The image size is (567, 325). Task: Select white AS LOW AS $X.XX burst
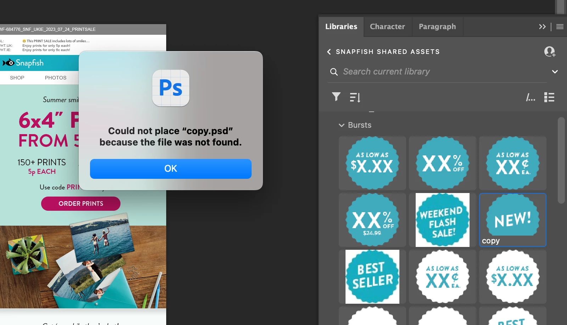point(513,277)
